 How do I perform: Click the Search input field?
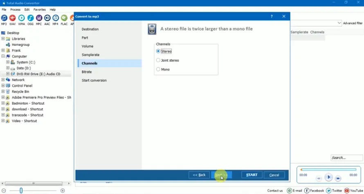point(346,158)
